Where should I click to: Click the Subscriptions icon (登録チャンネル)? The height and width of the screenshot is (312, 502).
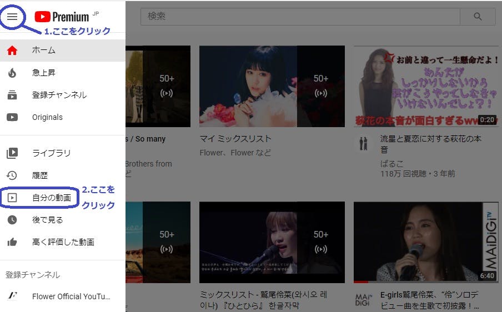(12, 95)
